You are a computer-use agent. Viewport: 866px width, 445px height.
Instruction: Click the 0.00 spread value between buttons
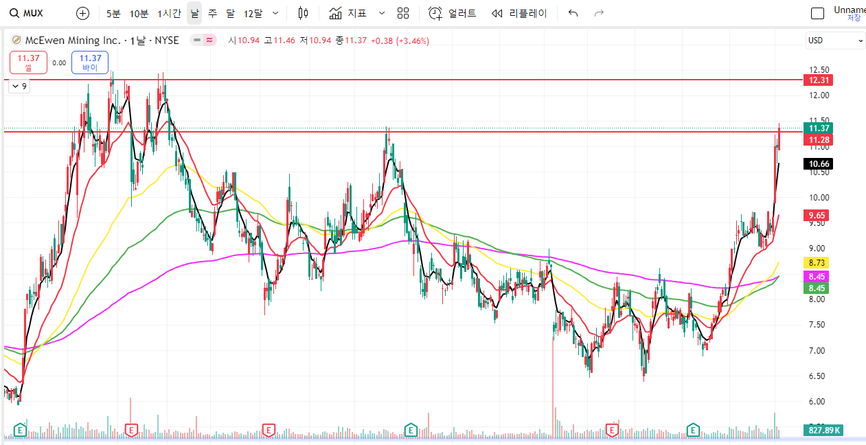59,62
